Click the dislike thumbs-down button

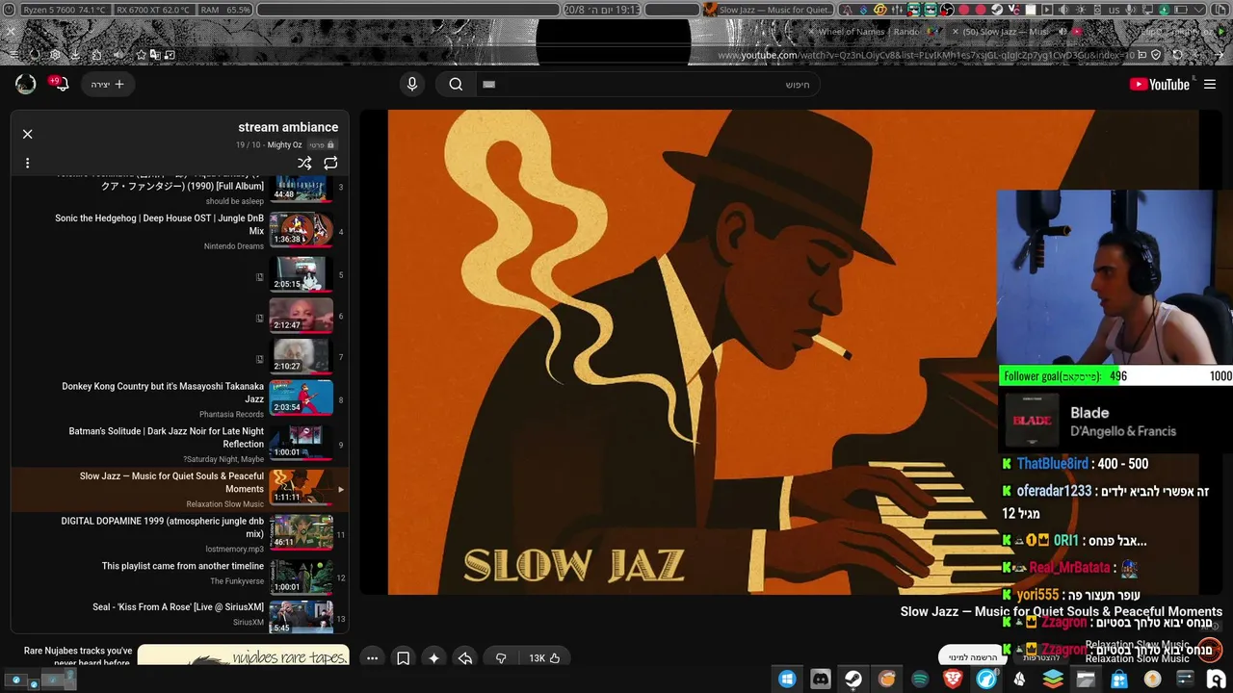point(501,658)
